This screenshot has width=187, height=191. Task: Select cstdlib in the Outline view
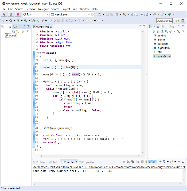162,36
